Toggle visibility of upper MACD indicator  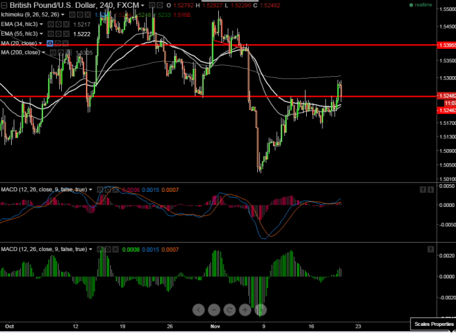tap(100, 190)
